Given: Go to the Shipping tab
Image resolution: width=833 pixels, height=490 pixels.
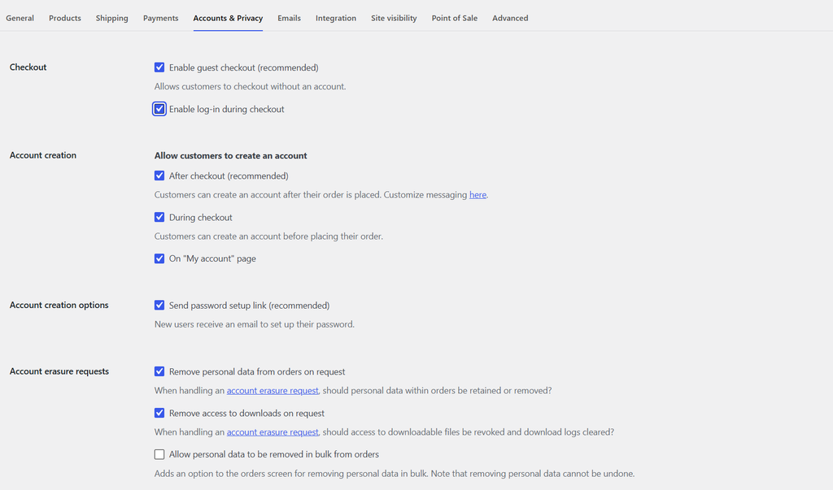Looking at the screenshot, I should [111, 18].
